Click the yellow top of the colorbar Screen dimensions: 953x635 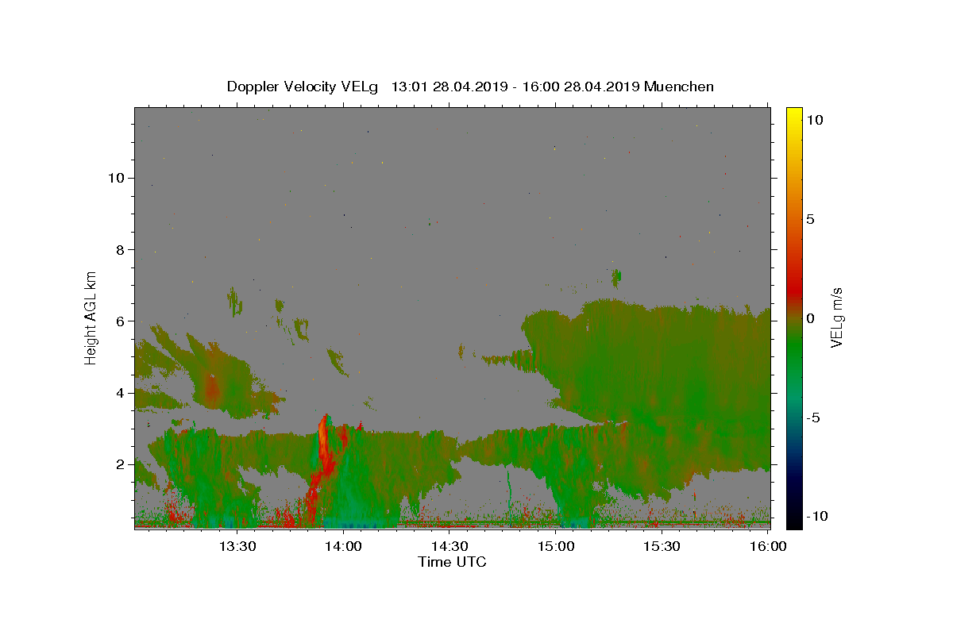coord(793,115)
